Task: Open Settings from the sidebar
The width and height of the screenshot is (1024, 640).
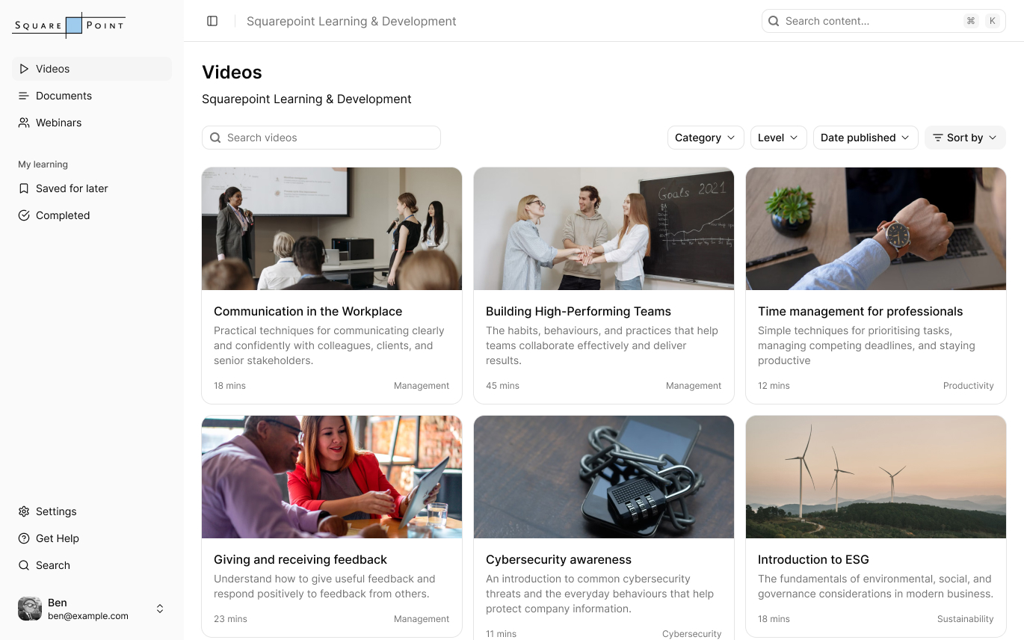Action: (92, 511)
